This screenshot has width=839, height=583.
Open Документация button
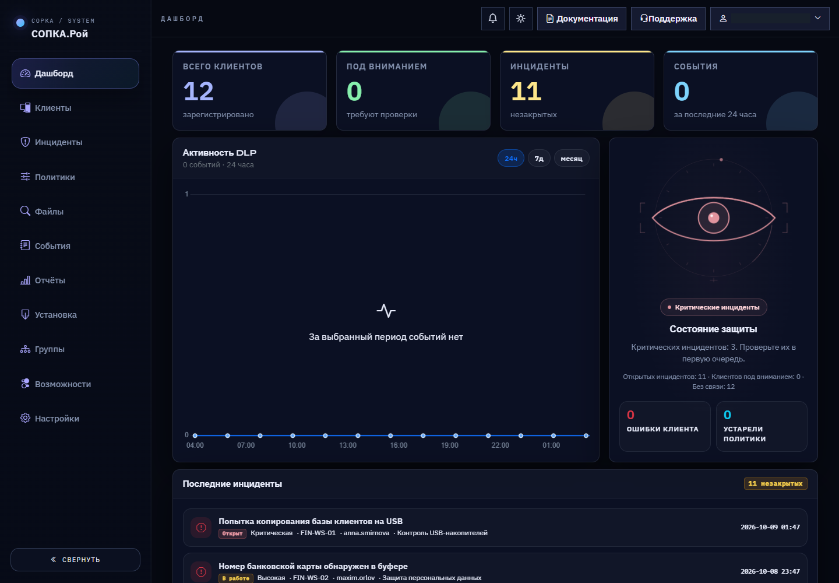click(581, 19)
